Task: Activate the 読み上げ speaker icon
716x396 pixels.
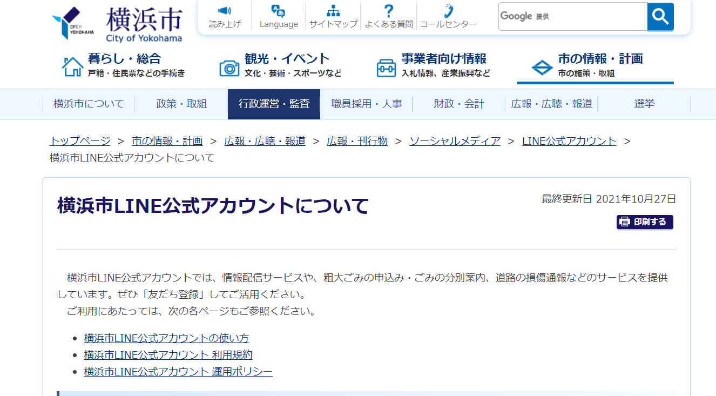Action: (225, 11)
